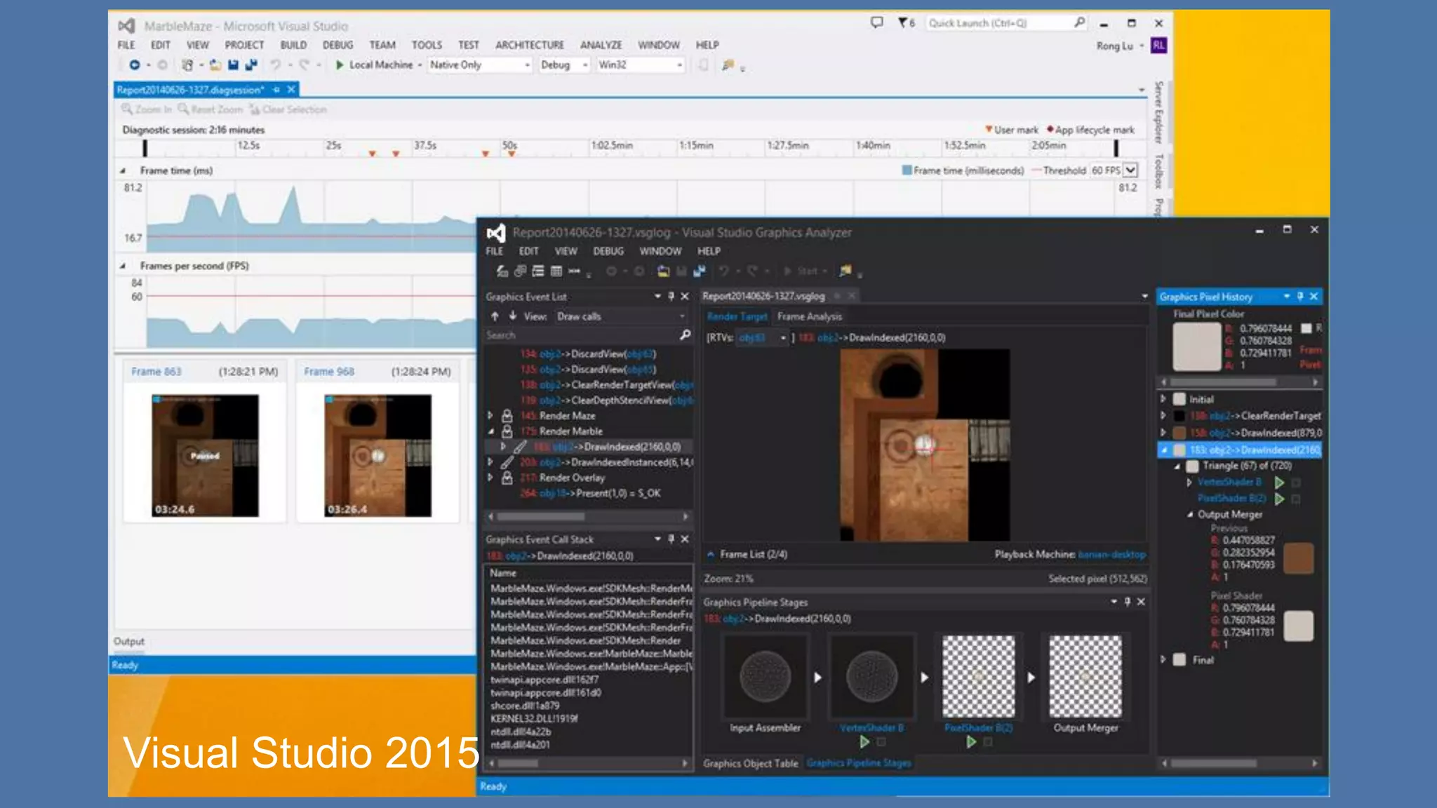This screenshot has width=1437, height=808.
Task: Expand the Render Maze event group
Action: click(490, 416)
